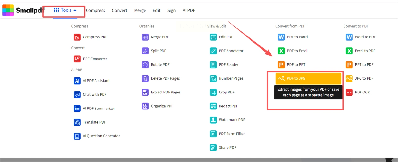Click the PDF Form Filler icon
The image size is (398, 162).
pyautogui.click(x=213, y=134)
